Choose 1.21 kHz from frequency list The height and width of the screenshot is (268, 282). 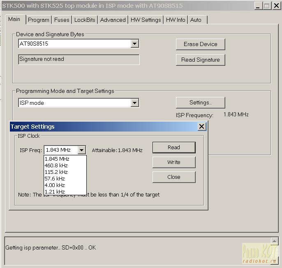(65, 192)
